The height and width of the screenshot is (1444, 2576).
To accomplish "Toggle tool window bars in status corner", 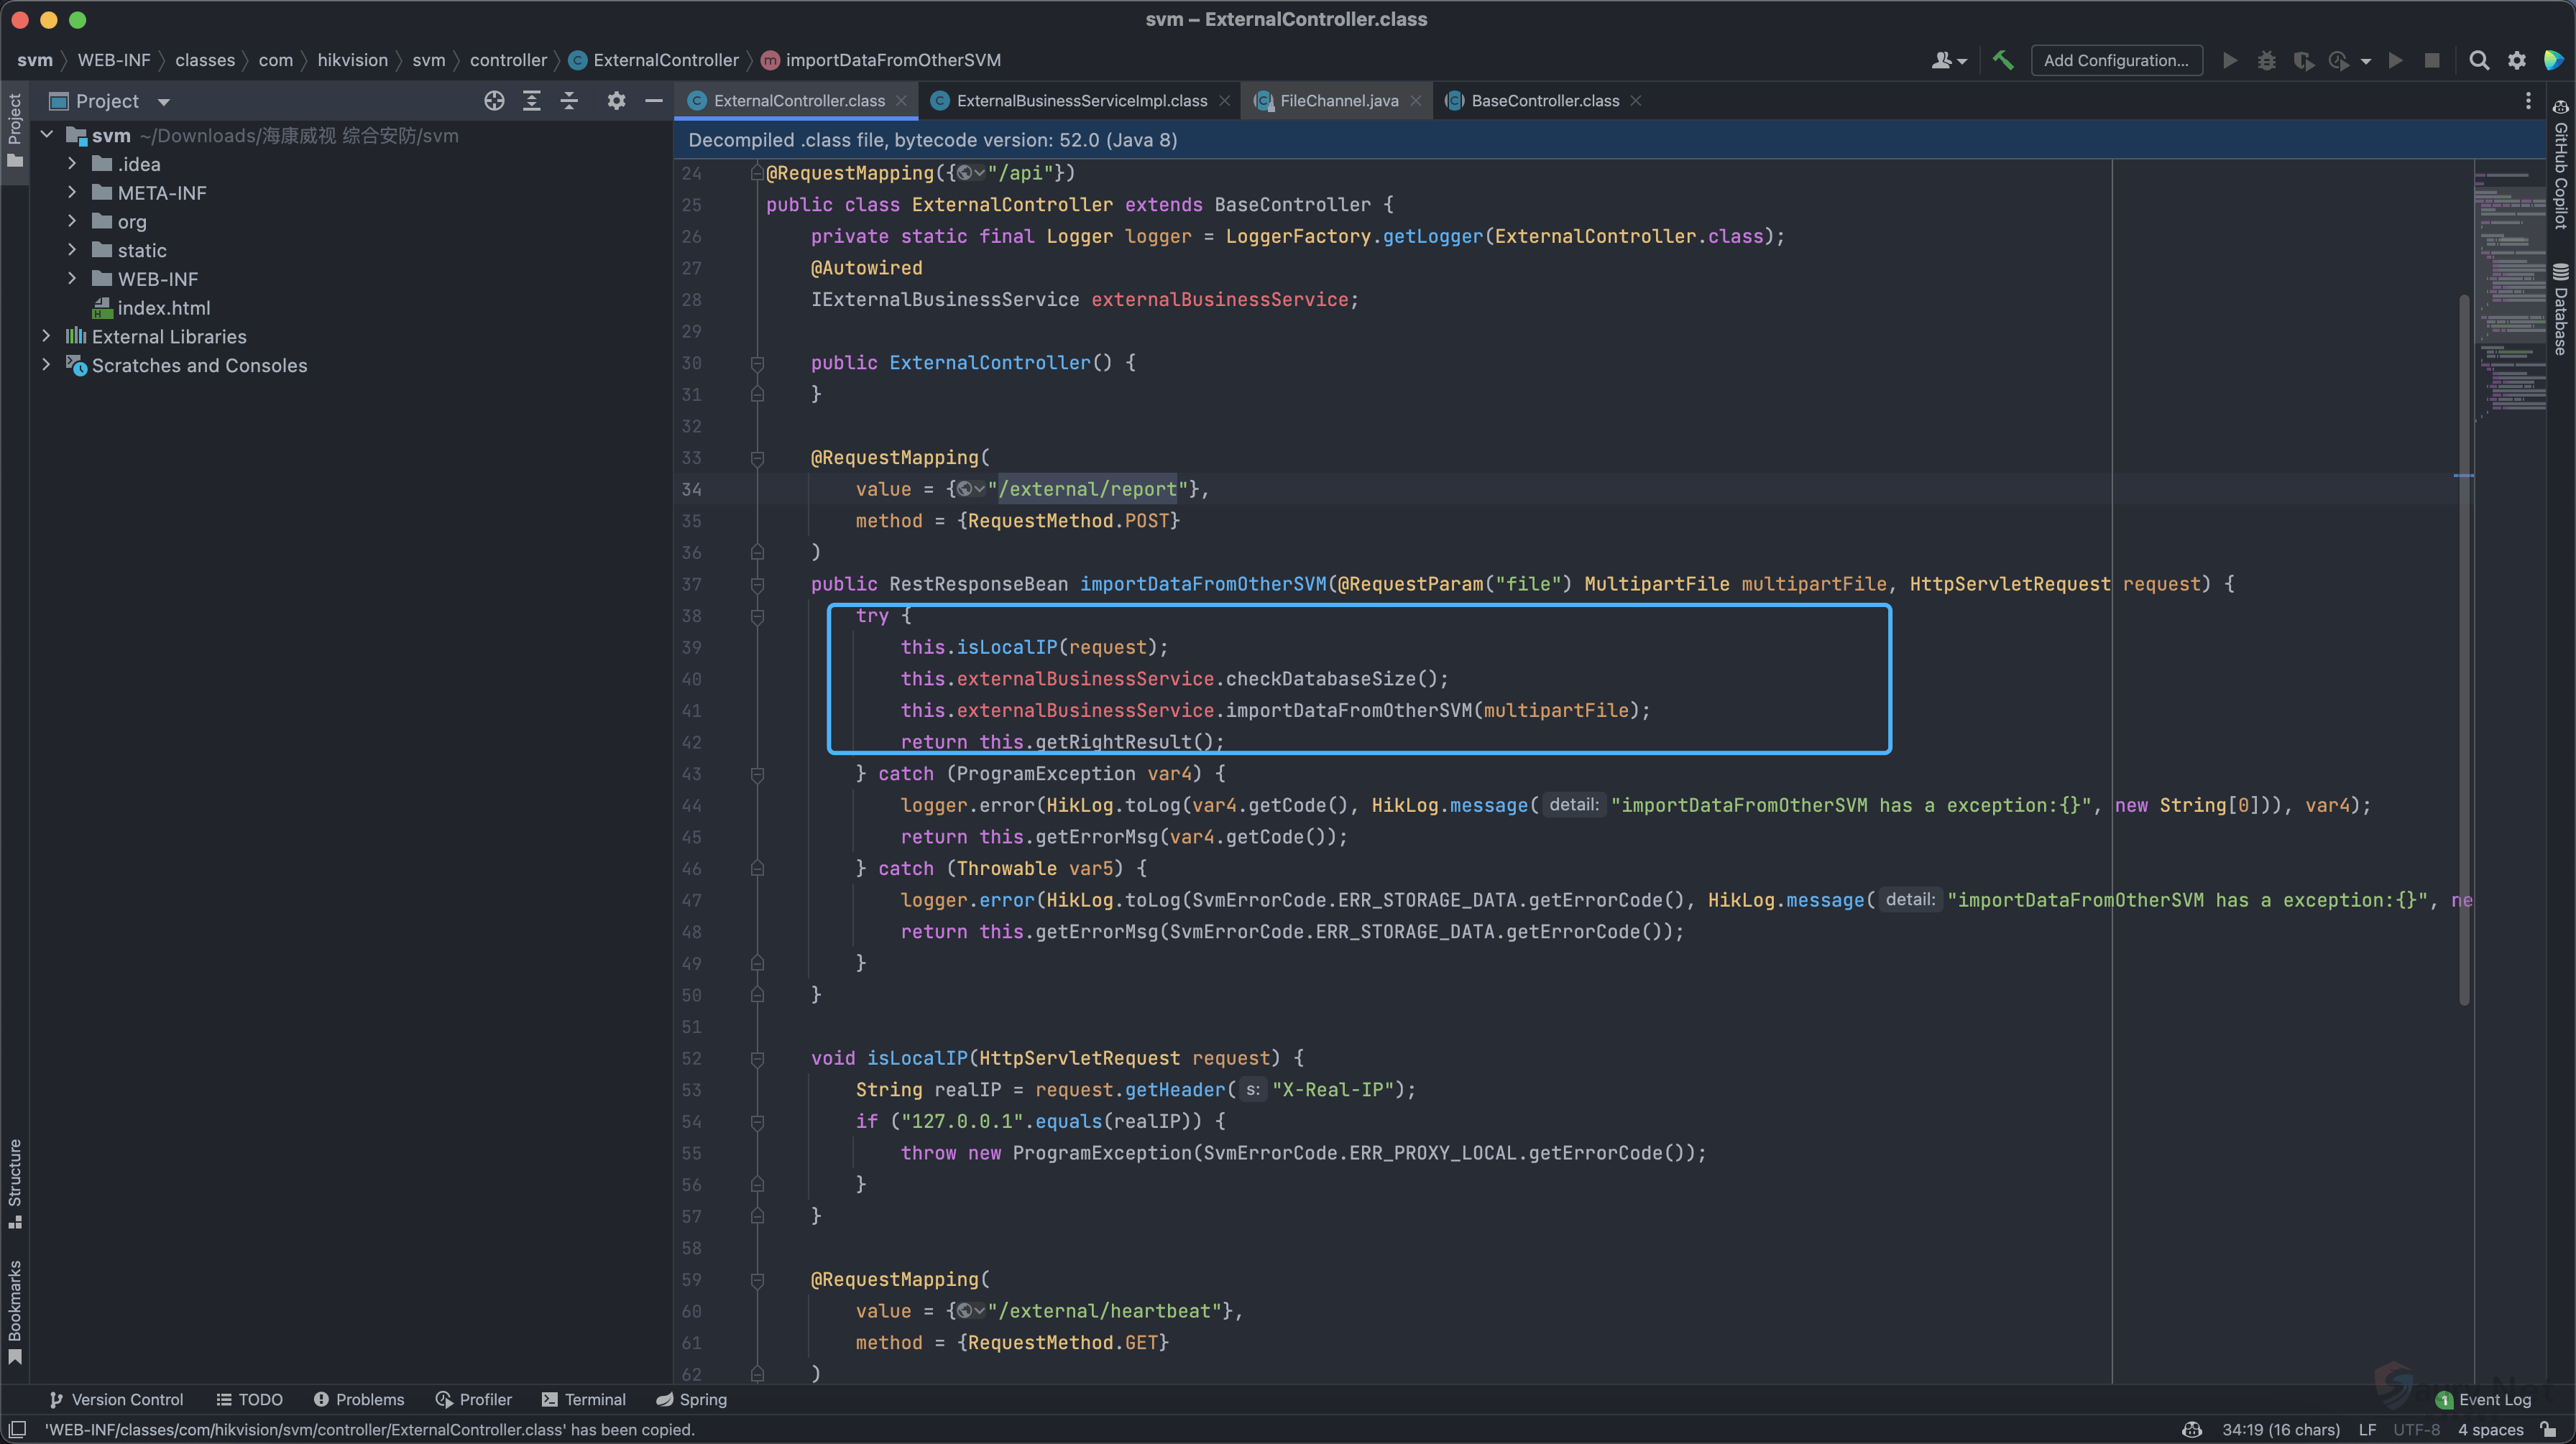I will tap(17, 1429).
